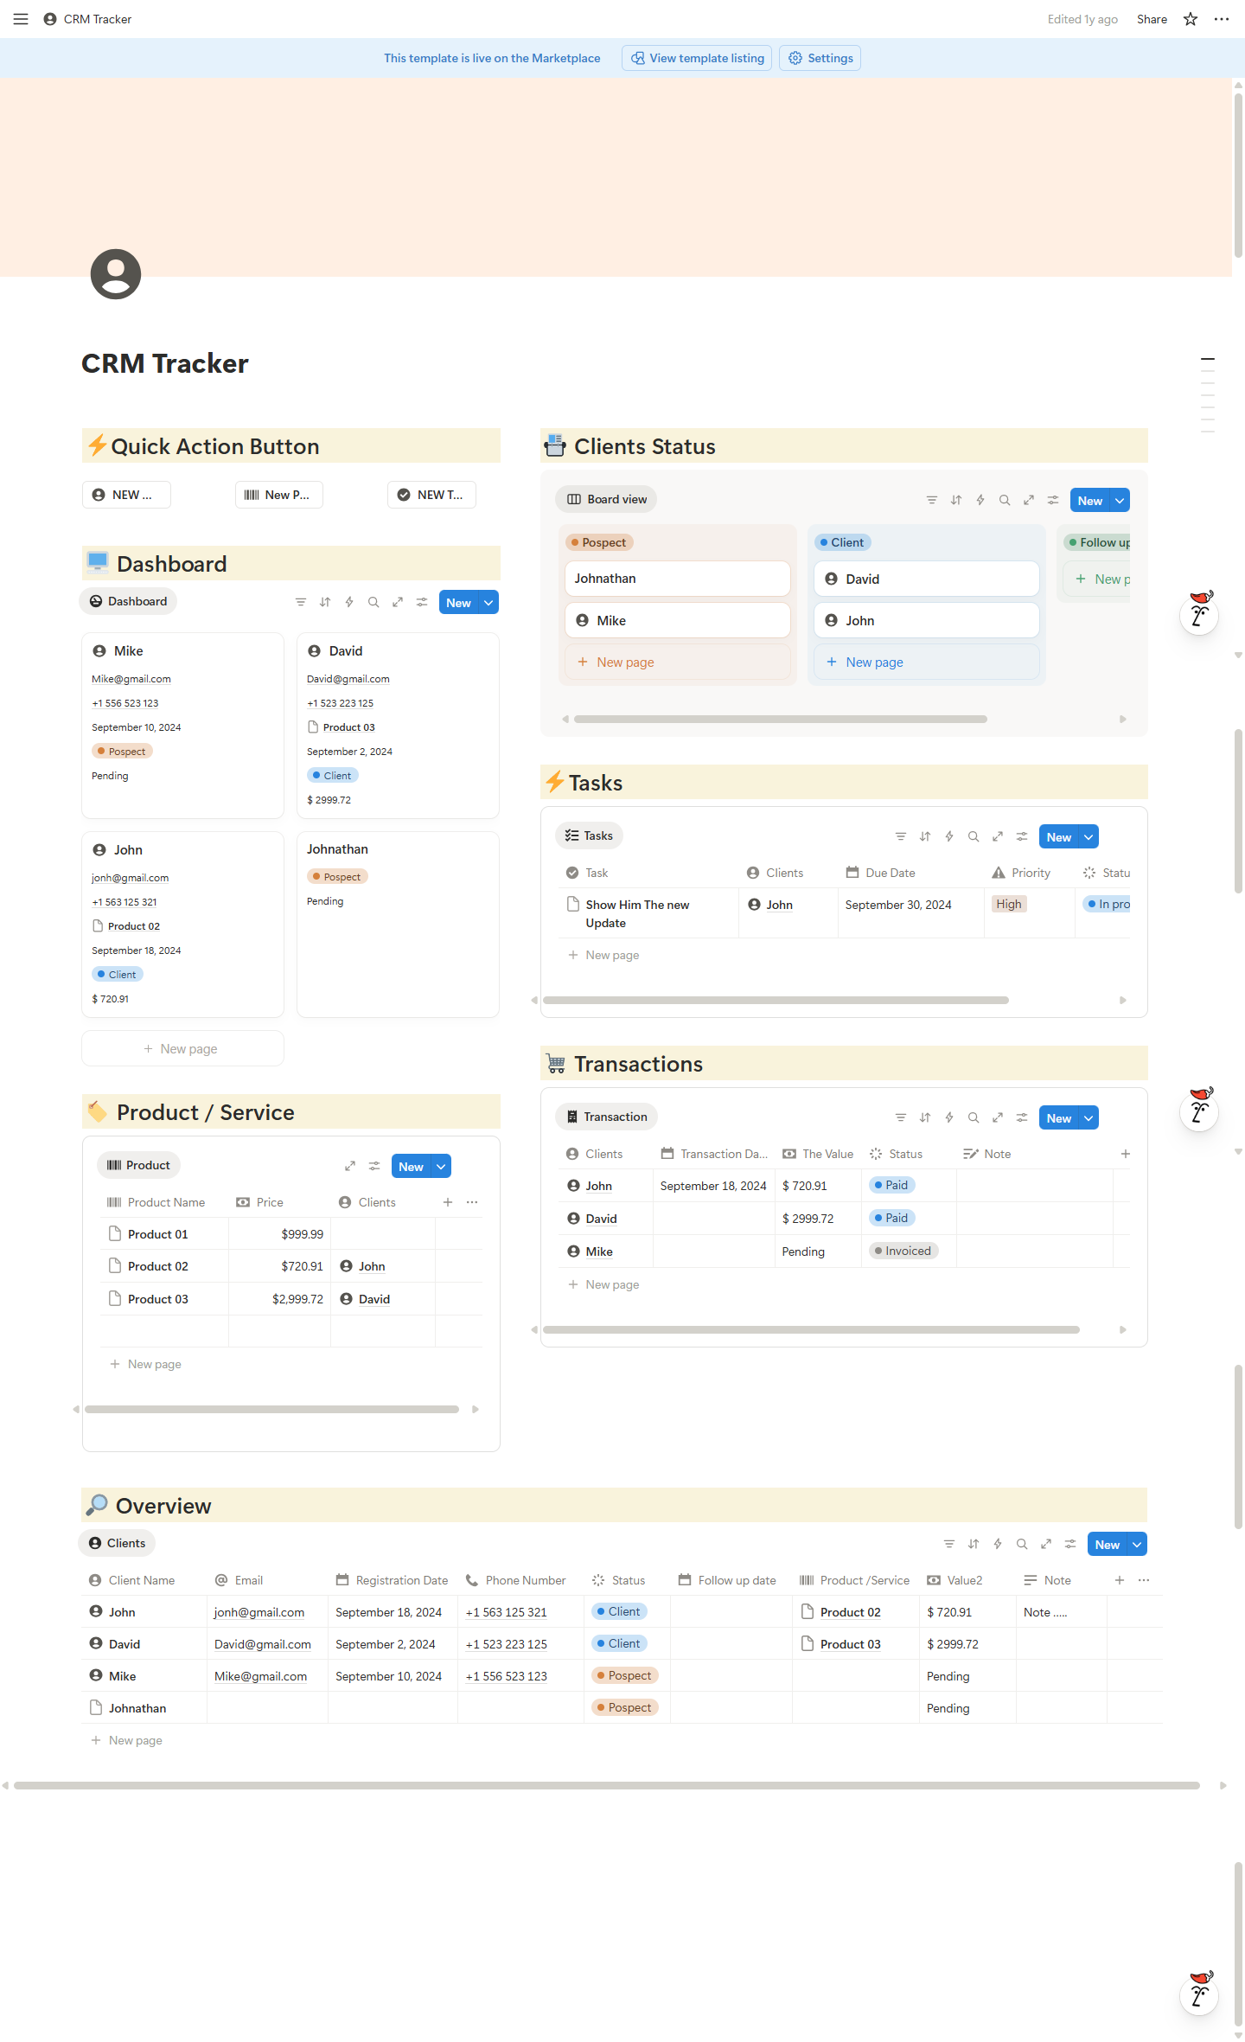This screenshot has height=2042, width=1245.
Task: Switch to the Transaction view tab
Action: (606, 1117)
